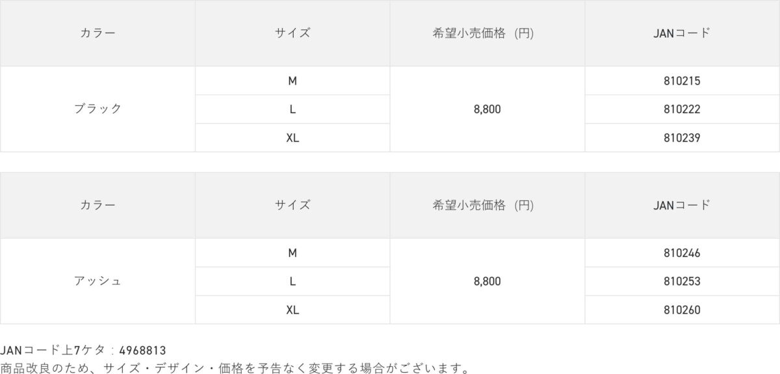This screenshot has width=780, height=374.
Task: Select JAN code 810222
Action: [x=682, y=109]
